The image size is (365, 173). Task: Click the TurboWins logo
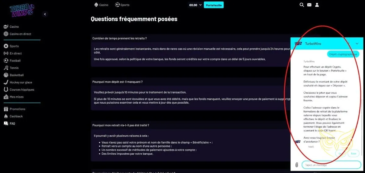click(22, 10)
